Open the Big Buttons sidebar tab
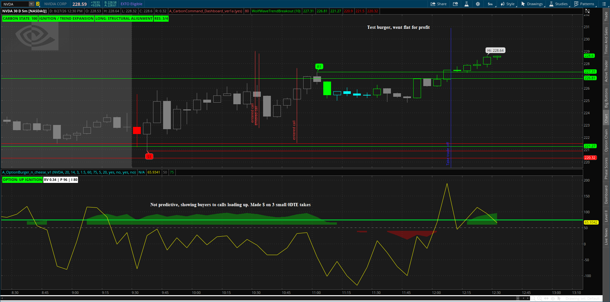The height and width of the screenshot is (302, 610). [606, 98]
